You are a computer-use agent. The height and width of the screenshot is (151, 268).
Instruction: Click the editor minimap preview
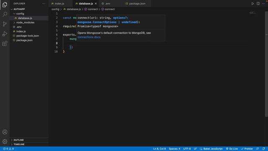(x=253, y=13)
